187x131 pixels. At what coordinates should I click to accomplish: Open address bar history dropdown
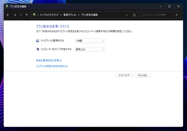[x=127, y=15]
